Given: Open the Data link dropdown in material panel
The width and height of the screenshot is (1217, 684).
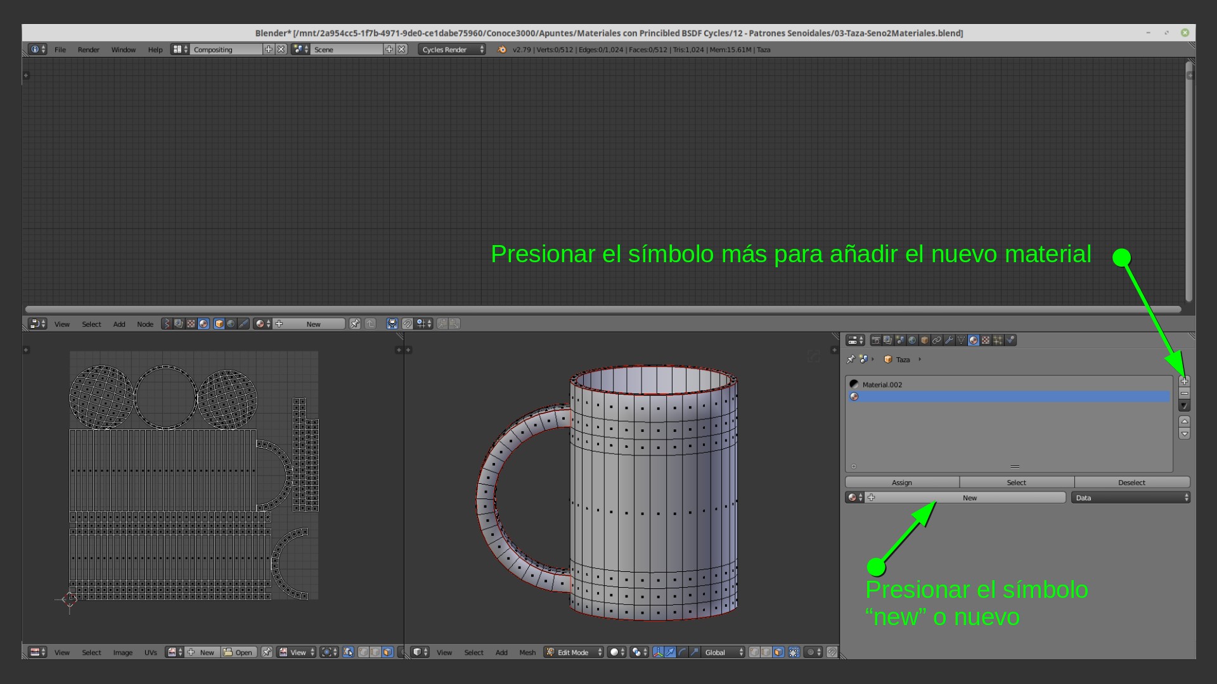Looking at the screenshot, I should point(1131,498).
